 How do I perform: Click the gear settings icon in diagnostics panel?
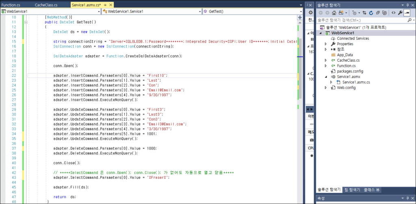[311, 13]
